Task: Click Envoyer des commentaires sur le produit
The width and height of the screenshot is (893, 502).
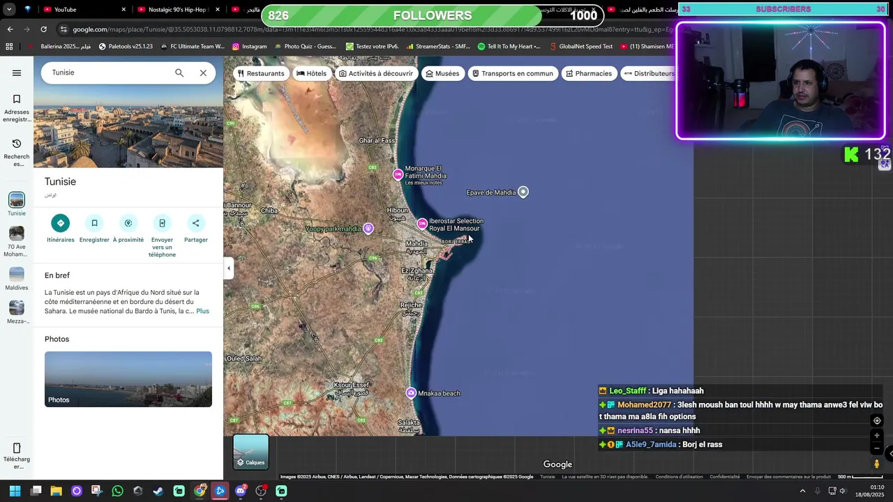Action: tap(788, 477)
